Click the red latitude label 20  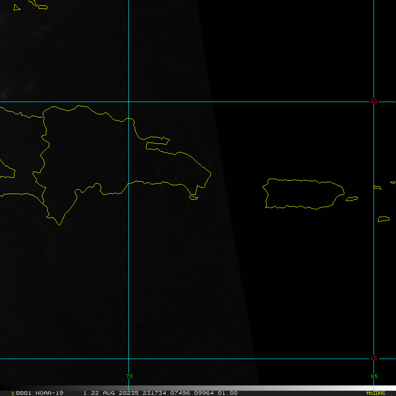(373, 101)
